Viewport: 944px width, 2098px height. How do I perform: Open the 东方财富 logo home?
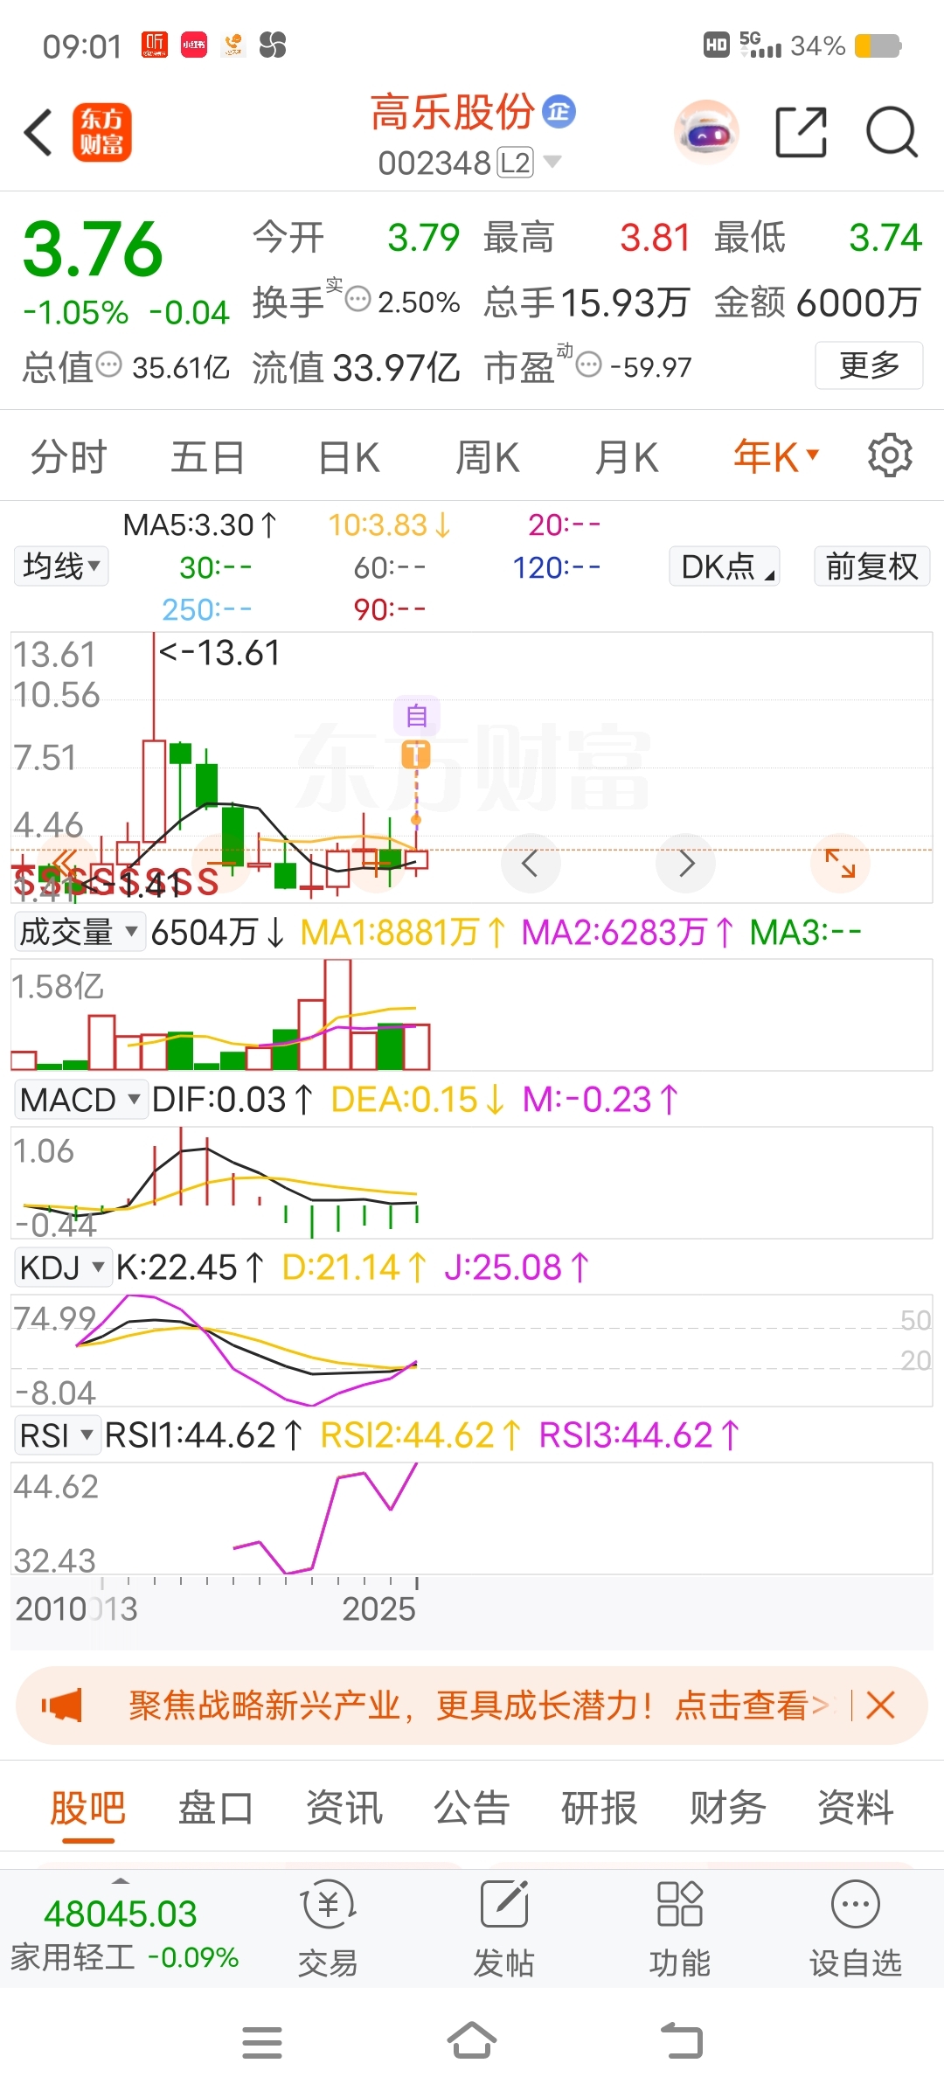tap(102, 133)
